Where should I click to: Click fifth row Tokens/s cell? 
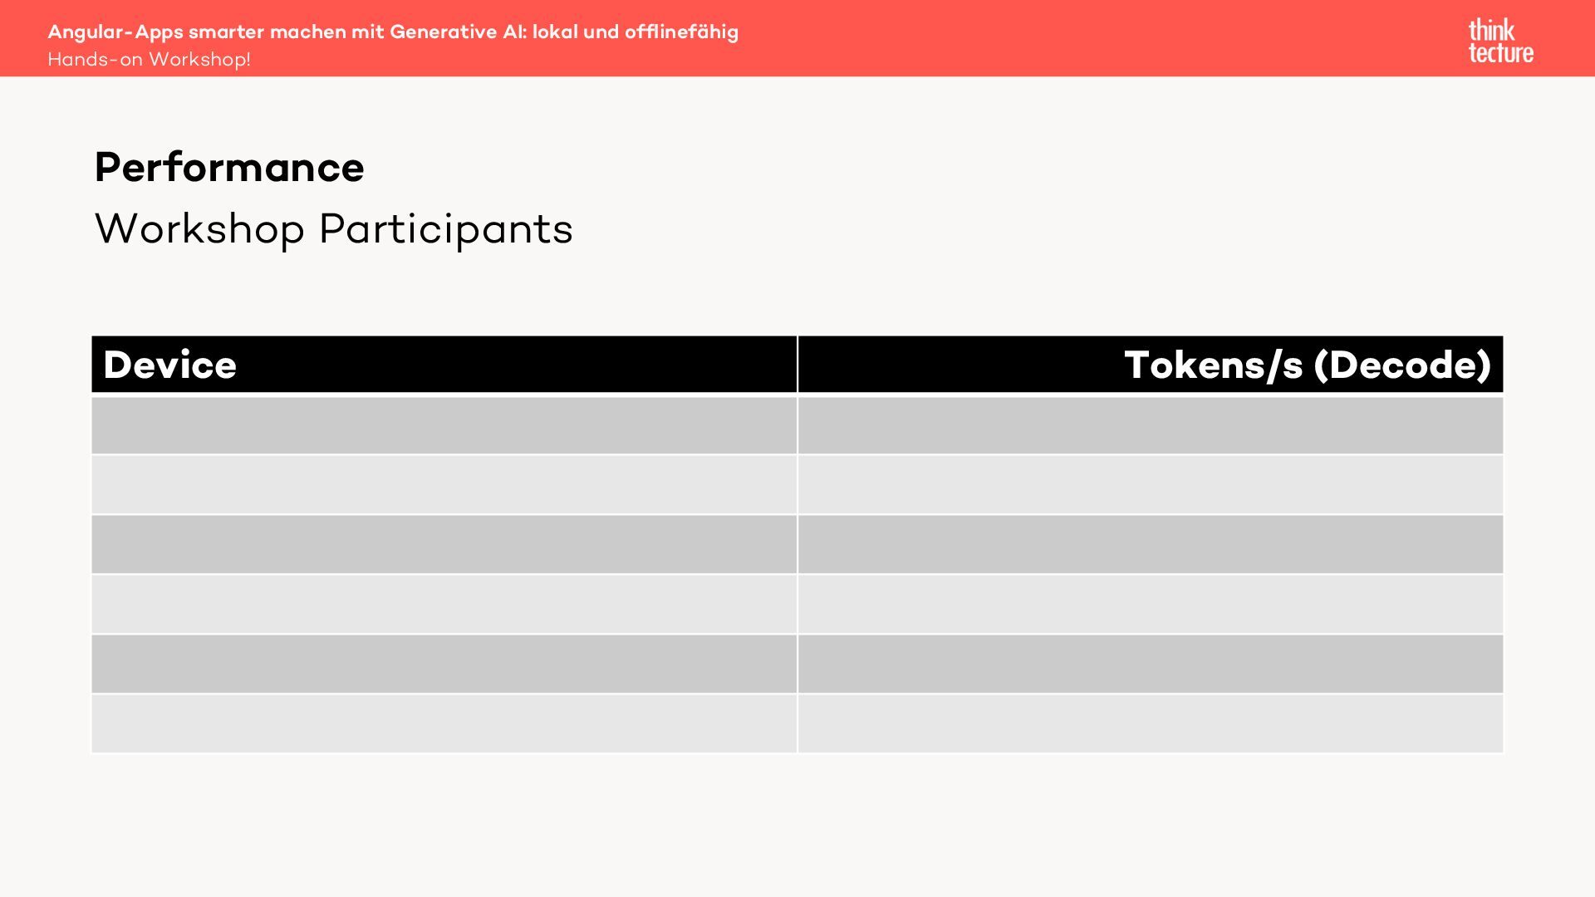pos(1151,664)
